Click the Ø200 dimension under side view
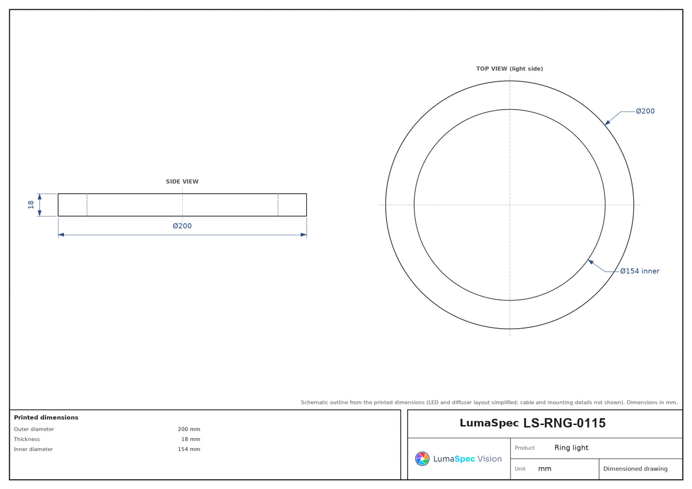 point(182,226)
